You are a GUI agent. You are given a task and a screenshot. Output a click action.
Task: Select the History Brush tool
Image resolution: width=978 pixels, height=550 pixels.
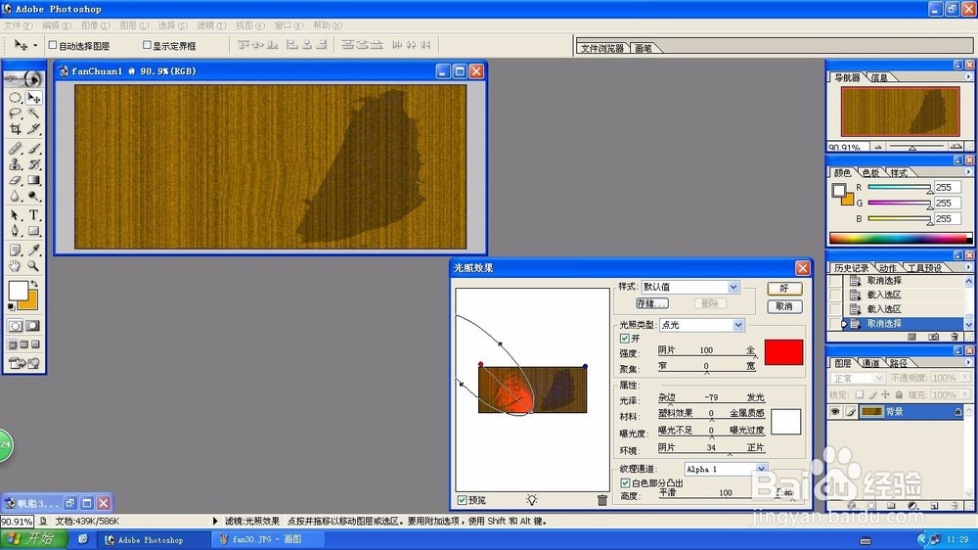pyautogui.click(x=33, y=164)
